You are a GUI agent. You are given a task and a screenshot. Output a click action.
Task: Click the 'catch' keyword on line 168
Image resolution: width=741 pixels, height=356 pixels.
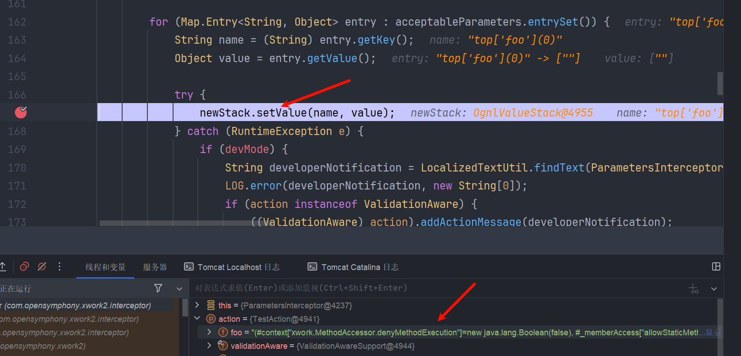(203, 131)
